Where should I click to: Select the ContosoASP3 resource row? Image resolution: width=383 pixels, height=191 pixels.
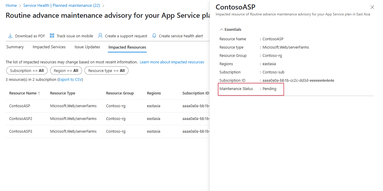click(x=20, y=131)
